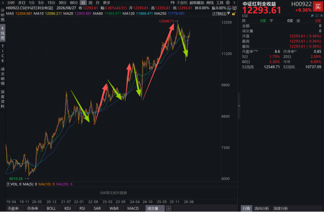This screenshot has height=212, width=324.
Task: Select KDJ indicator tab
Action: pyautogui.click(x=68, y=208)
